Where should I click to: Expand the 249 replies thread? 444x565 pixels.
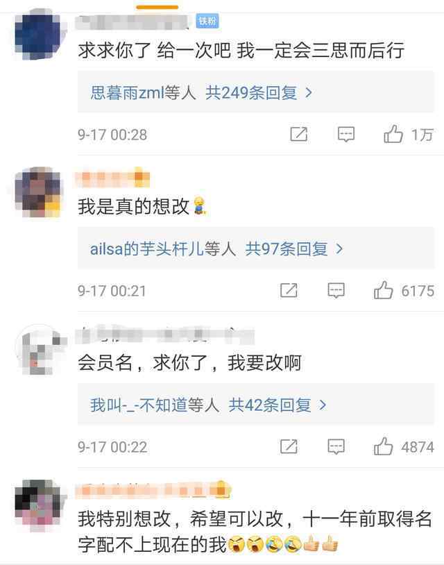coord(259,93)
